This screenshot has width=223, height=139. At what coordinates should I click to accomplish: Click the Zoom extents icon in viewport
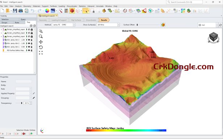[41, 53]
